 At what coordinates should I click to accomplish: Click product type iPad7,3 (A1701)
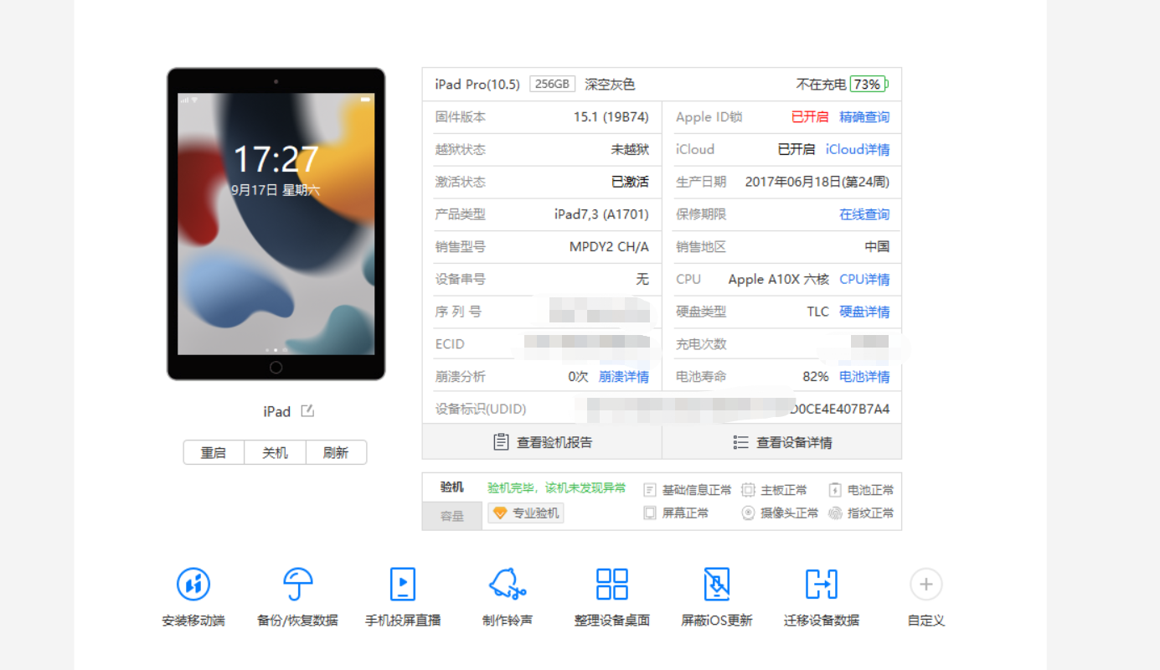(x=601, y=214)
